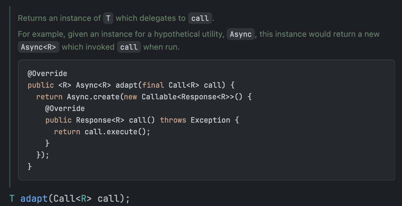Click the call chip before 'when run'

(x=129, y=47)
